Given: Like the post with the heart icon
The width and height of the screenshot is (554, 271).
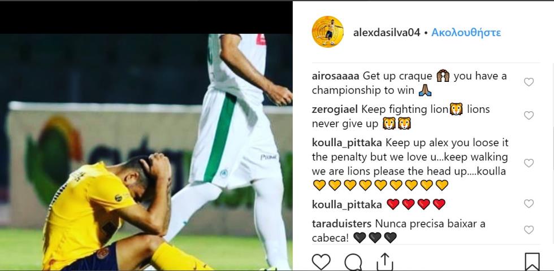Looking at the screenshot, I should (321, 262).
